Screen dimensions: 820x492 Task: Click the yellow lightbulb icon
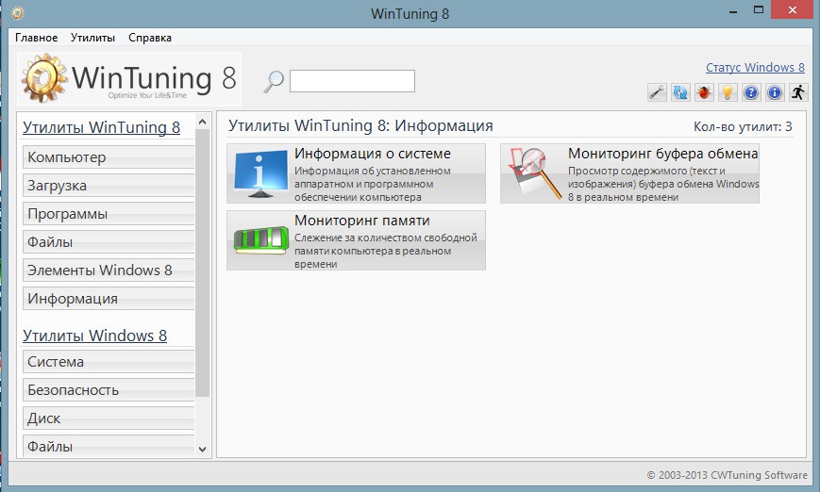click(x=728, y=92)
